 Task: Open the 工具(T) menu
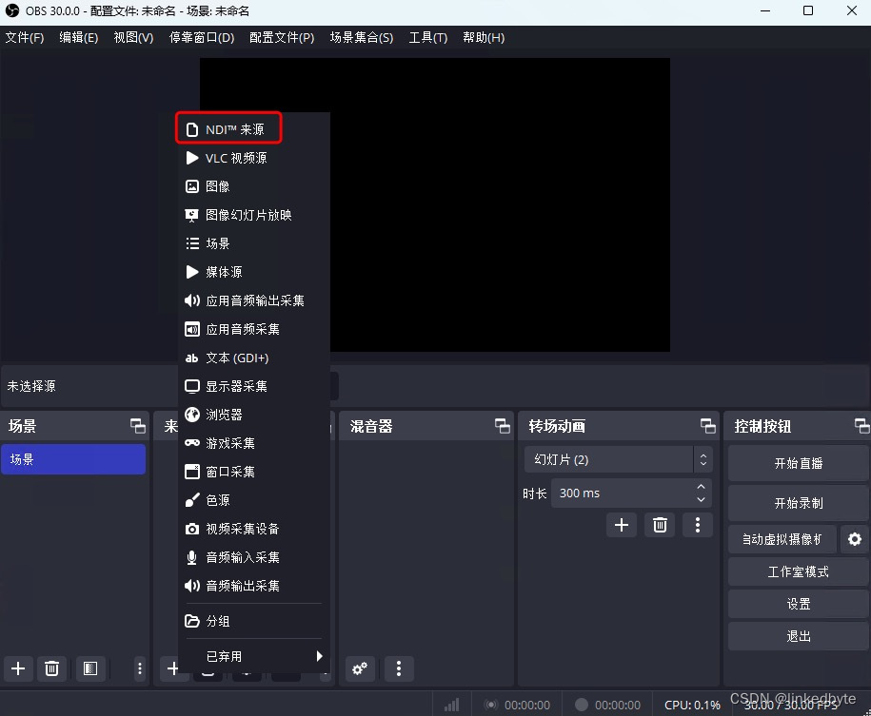click(428, 38)
